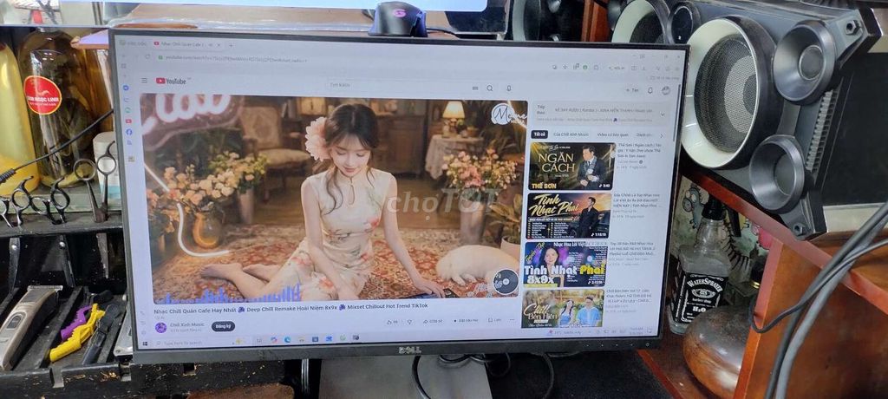
Task: Open the YouTube hamburger guide menu
Action: [x=145, y=81]
